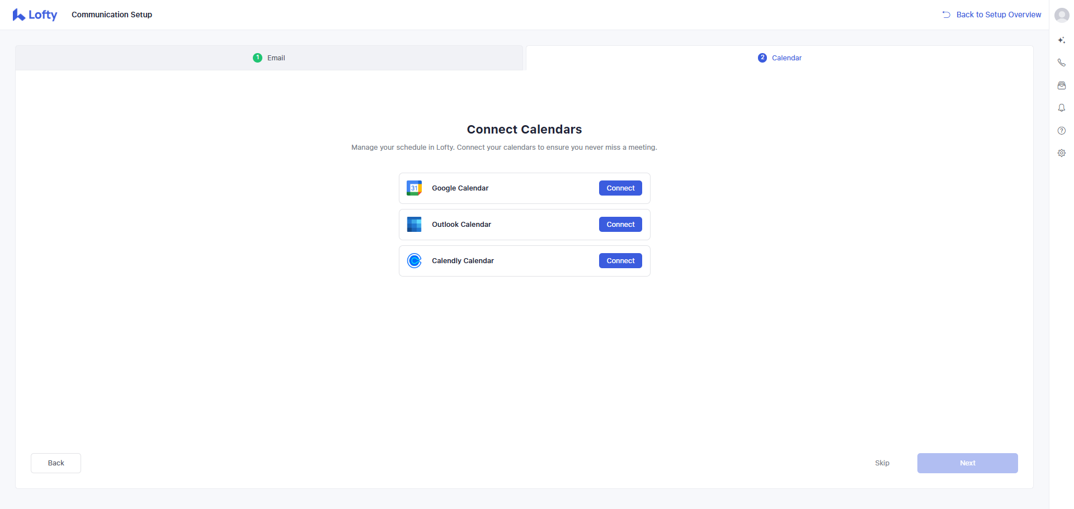The width and height of the screenshot is (1074, 509).
Task: Click the Google Calendar icon
Action: pos(414,188)
